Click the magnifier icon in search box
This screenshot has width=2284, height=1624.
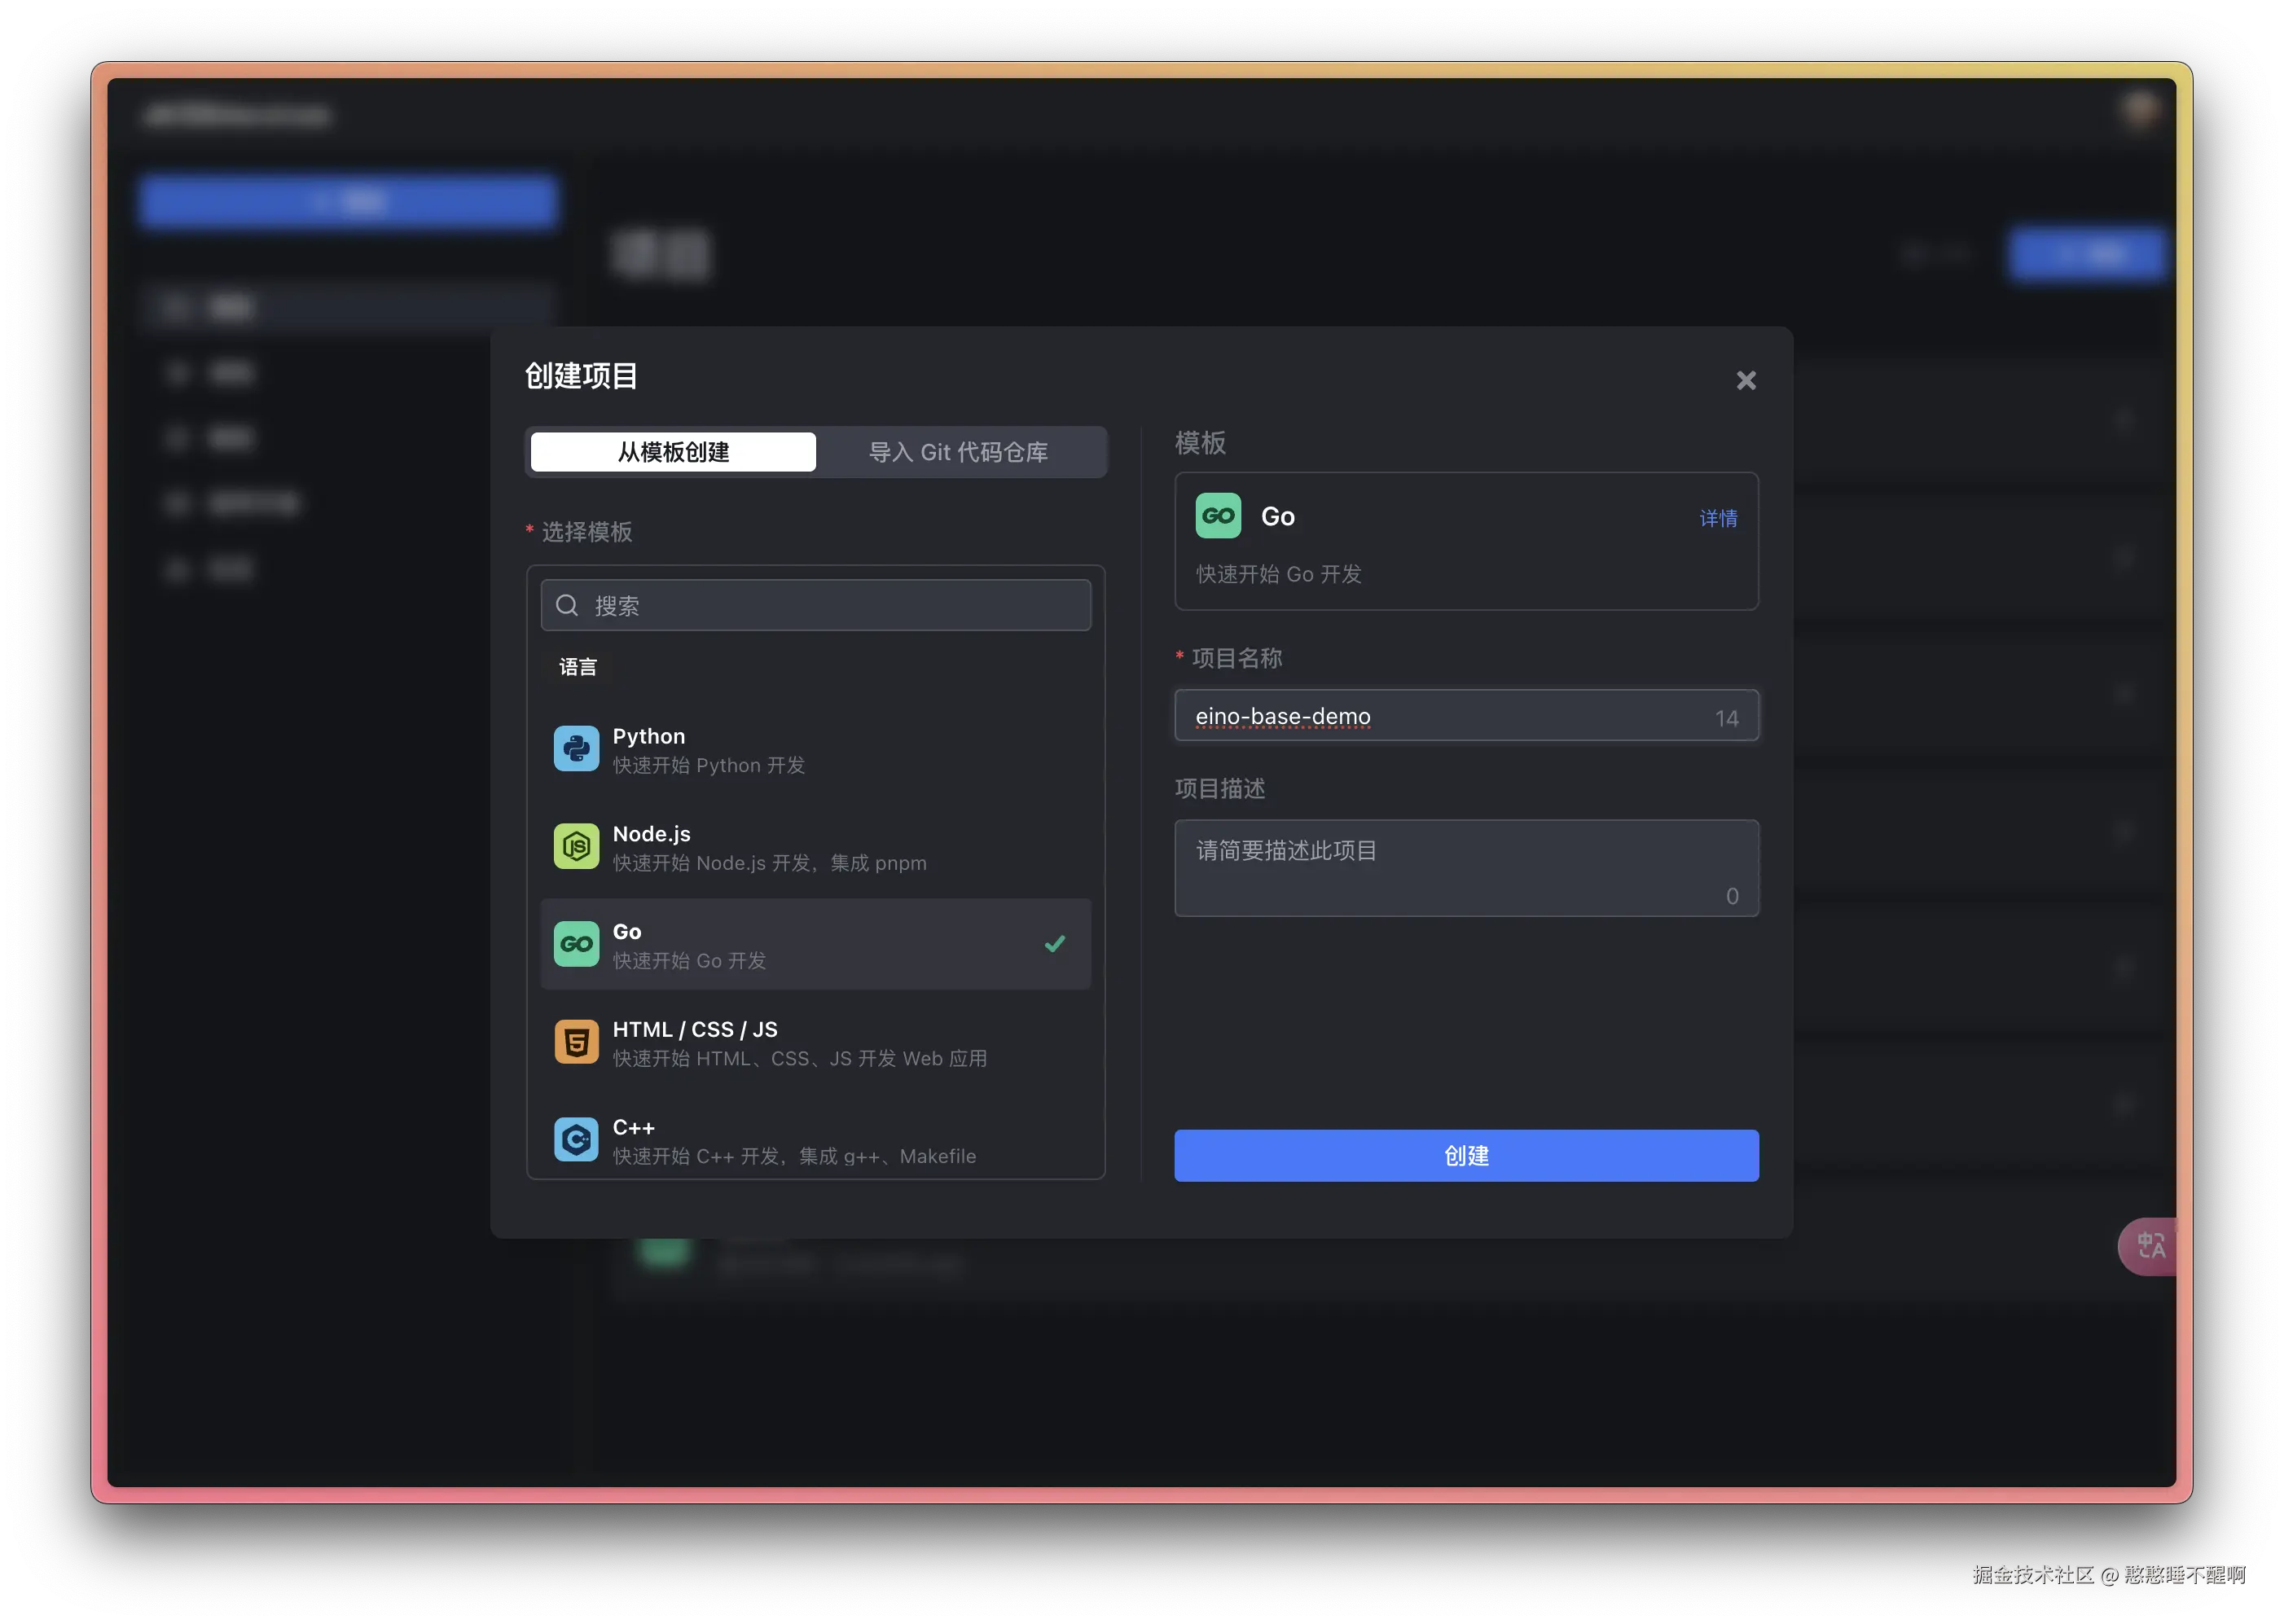click(567, 605)
